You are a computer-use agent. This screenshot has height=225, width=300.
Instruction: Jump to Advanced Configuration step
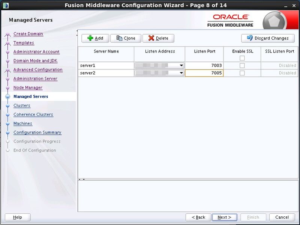pos(38,70)
